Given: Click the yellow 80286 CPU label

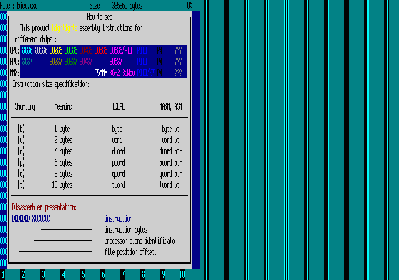Looking at the screenshot, I should [x=56, y=50].
